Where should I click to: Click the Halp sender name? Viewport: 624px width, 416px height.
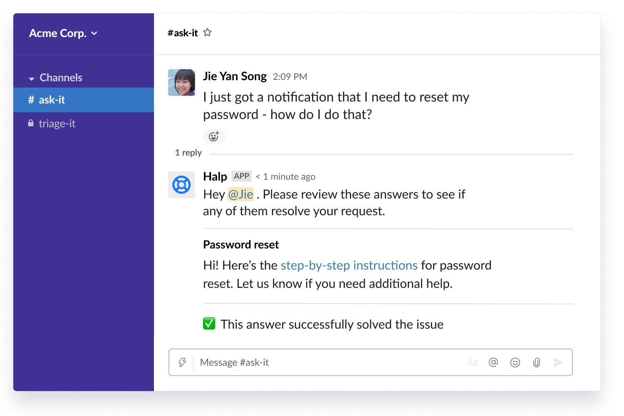click(215, 176)
